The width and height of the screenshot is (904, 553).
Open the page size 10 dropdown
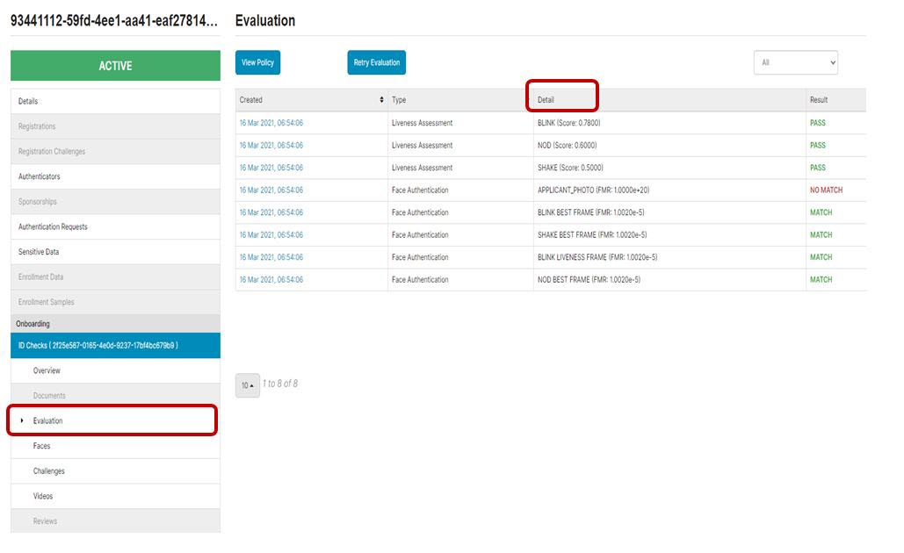click(x=247, y=385)
